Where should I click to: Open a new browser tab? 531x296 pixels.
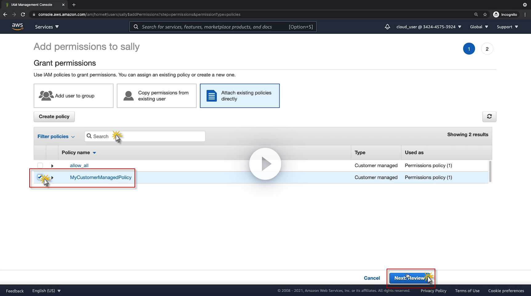[x=74, y=5]
